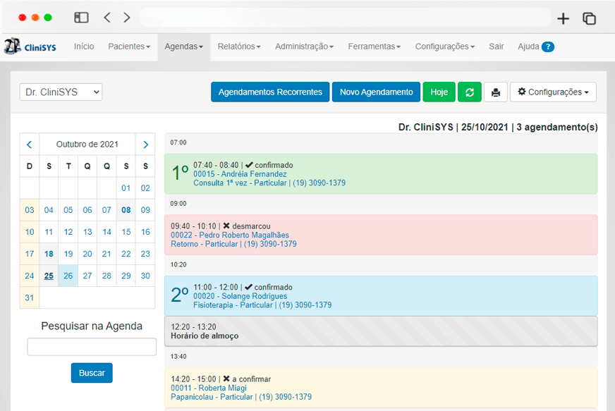
Task: Click the Ajuda menu item
Action: pyautogui.click(x=528, y=47)
